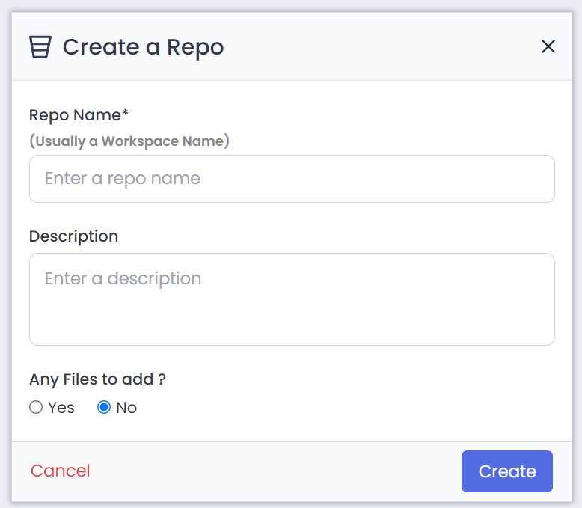Click the bucket repo icon in header
Image resolution: width=582 pixels, height=508 pixels.
[x=40, y=47]
